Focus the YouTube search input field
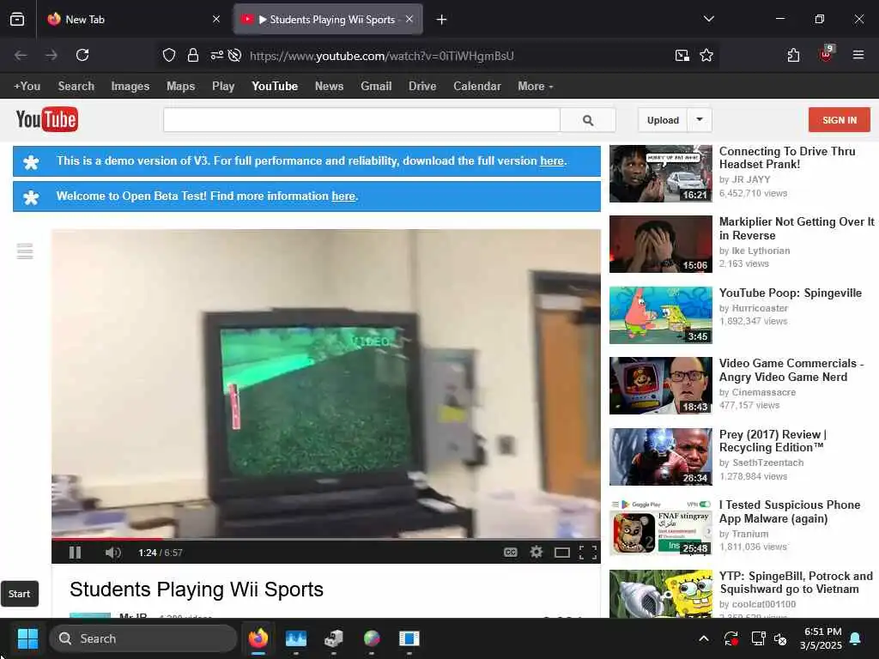Screen dimensions: 879x659 361,120
